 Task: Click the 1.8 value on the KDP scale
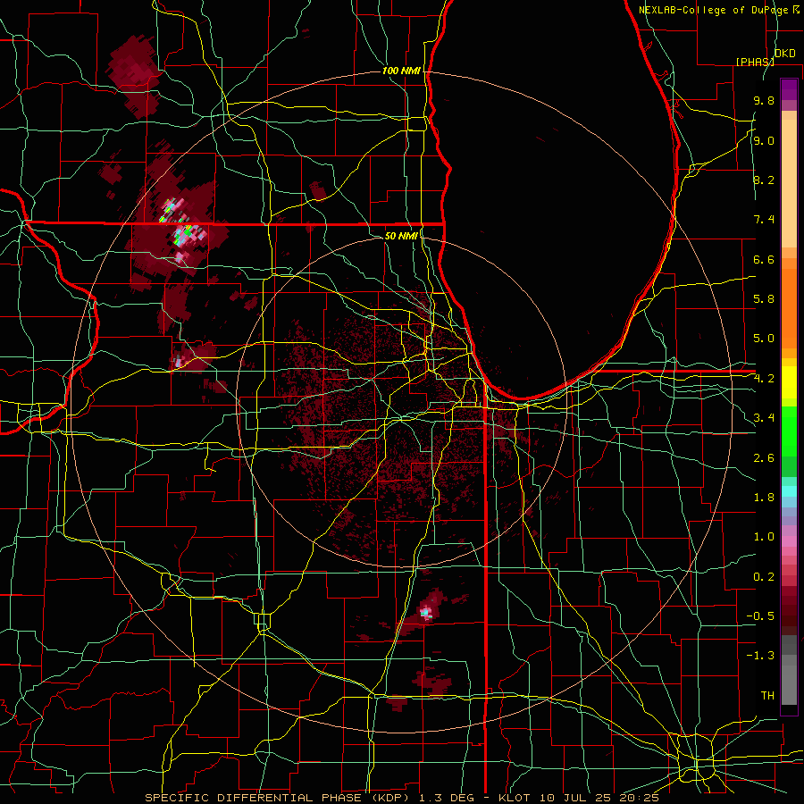tap(764, 498)
